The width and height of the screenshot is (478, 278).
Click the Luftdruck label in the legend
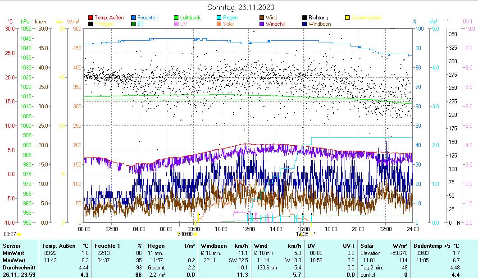[190, 18]
